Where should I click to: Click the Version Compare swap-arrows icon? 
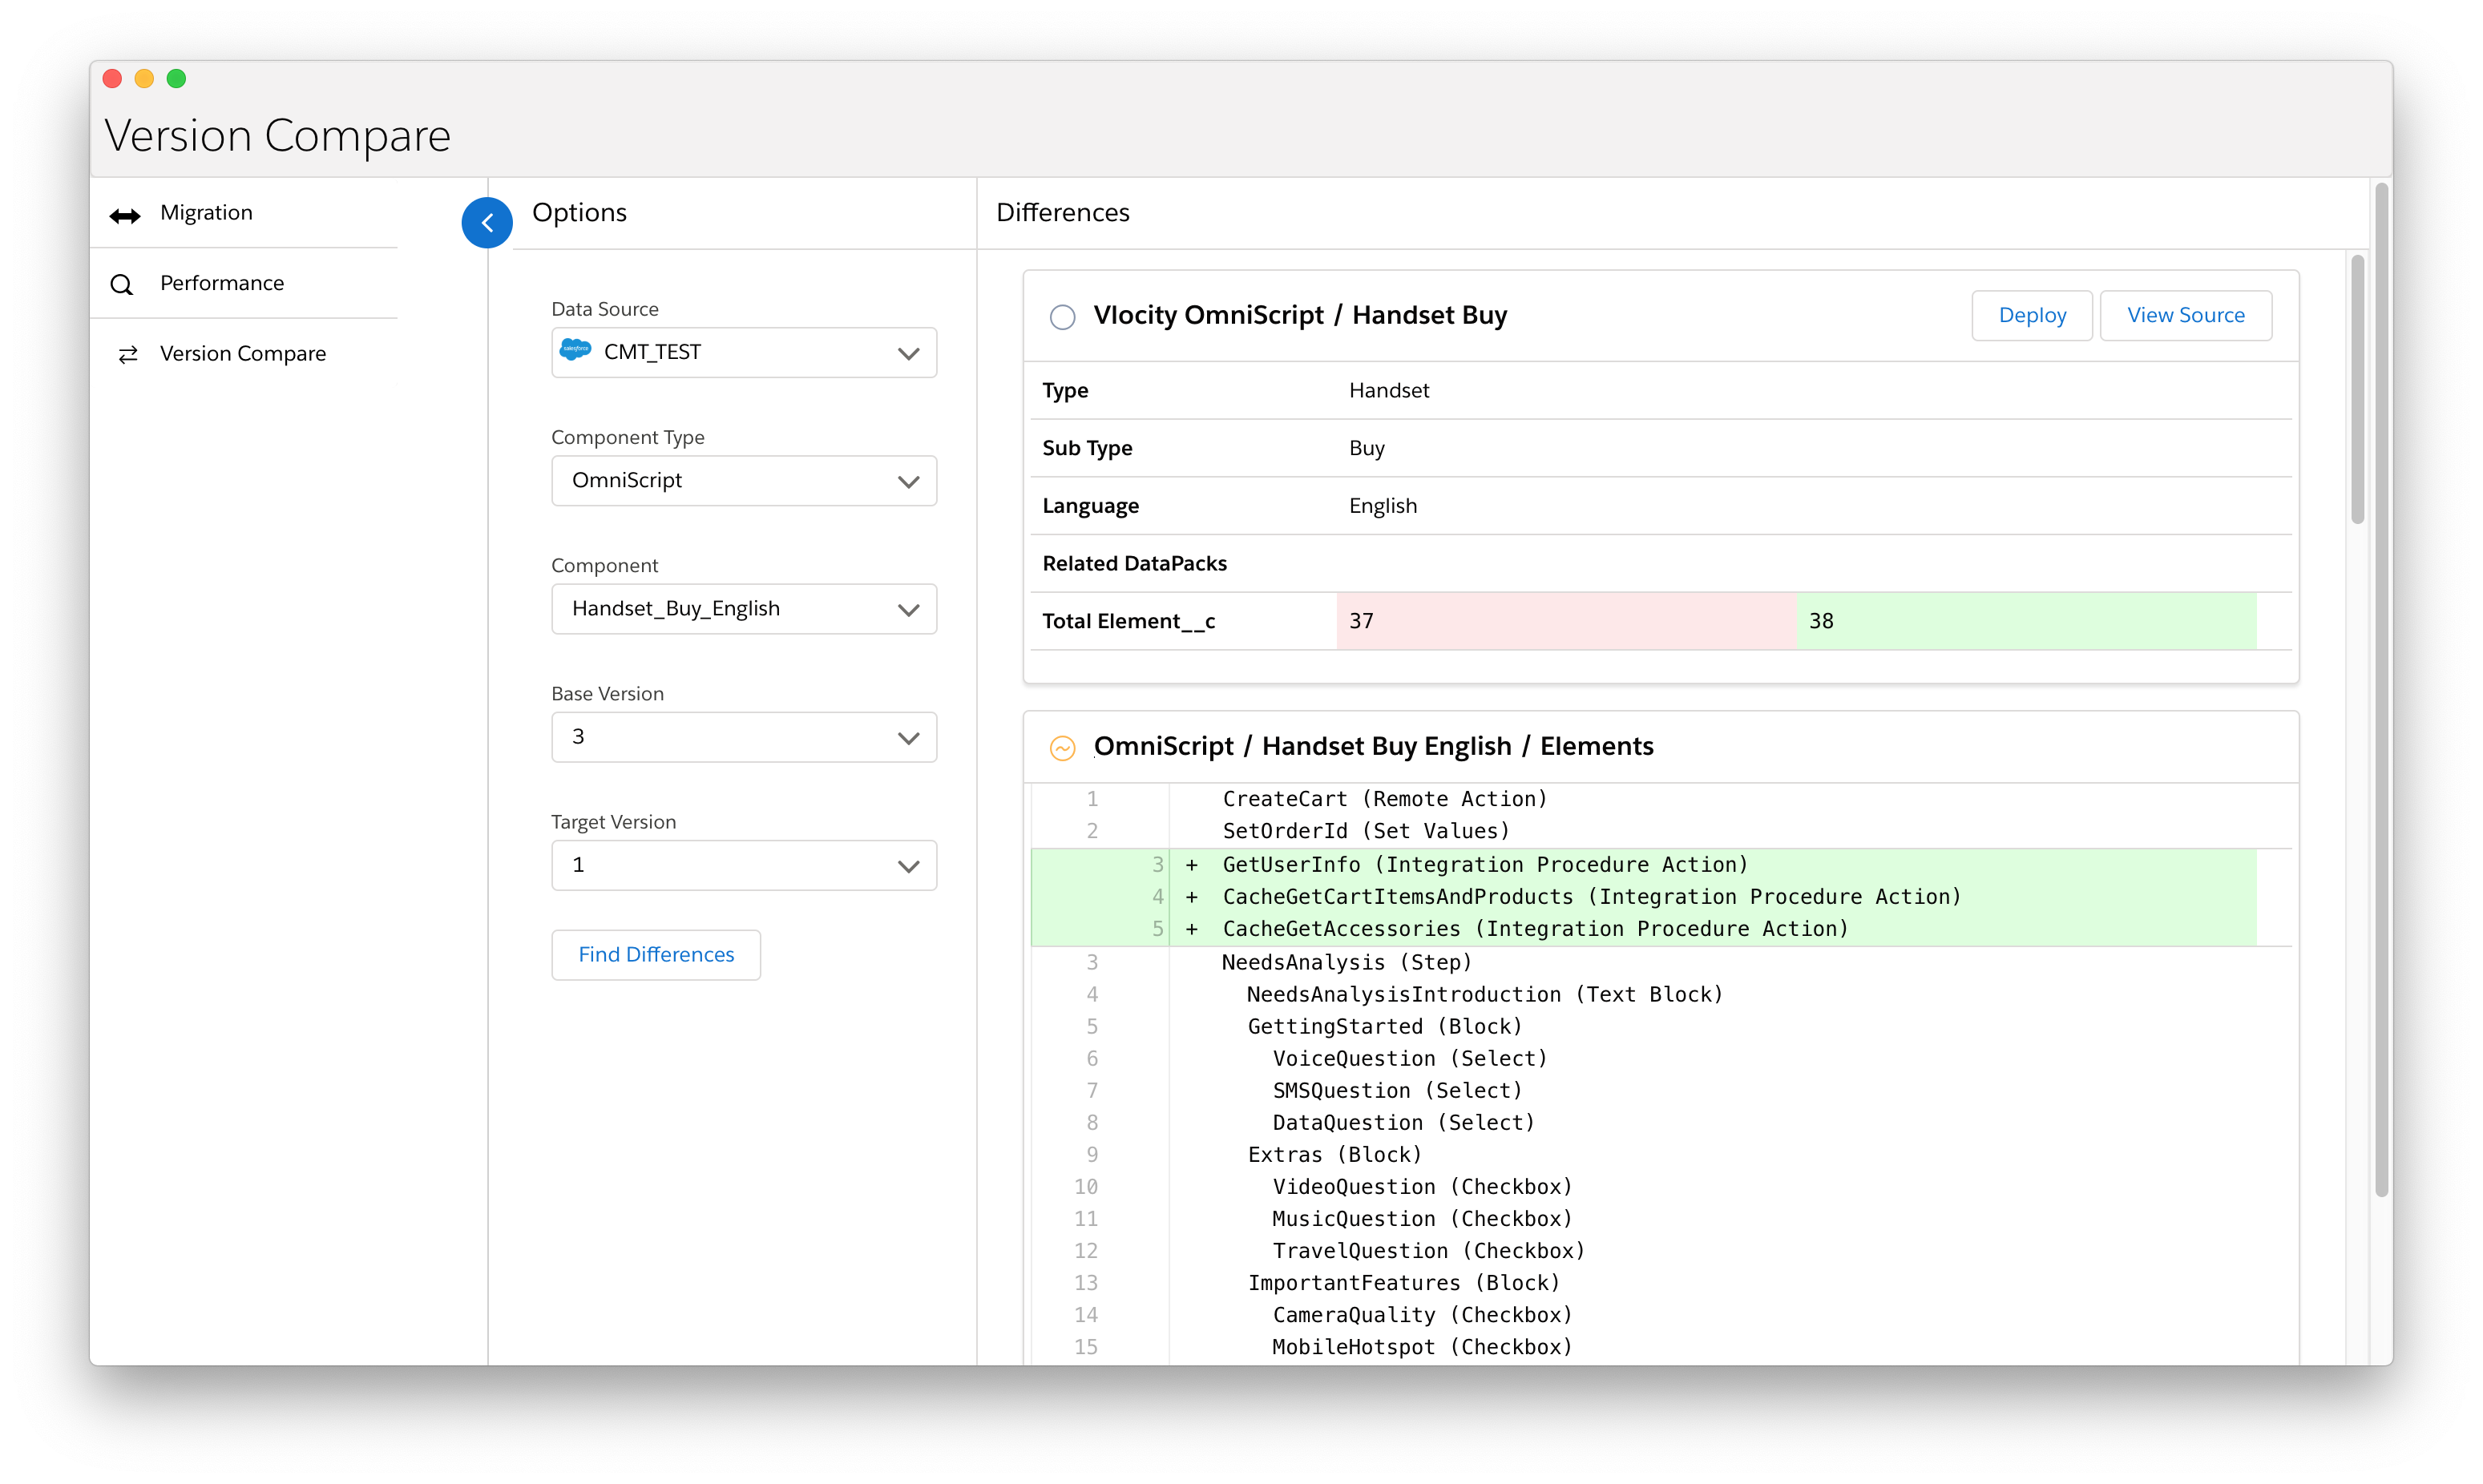click(x=128, y=355)
